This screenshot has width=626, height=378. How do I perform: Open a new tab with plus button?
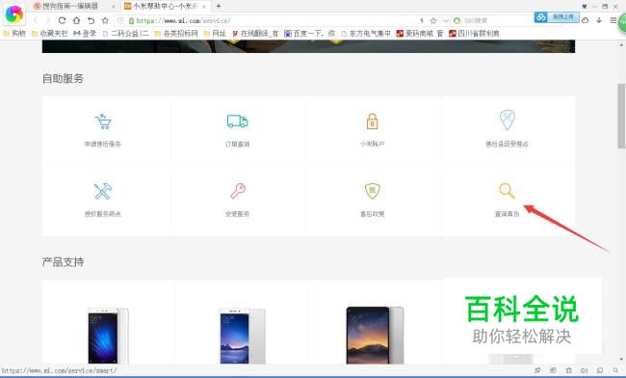point(219,6)
